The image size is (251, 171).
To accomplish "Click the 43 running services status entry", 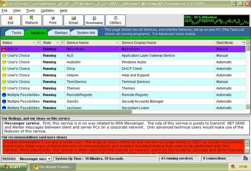I will click(179, 158).
